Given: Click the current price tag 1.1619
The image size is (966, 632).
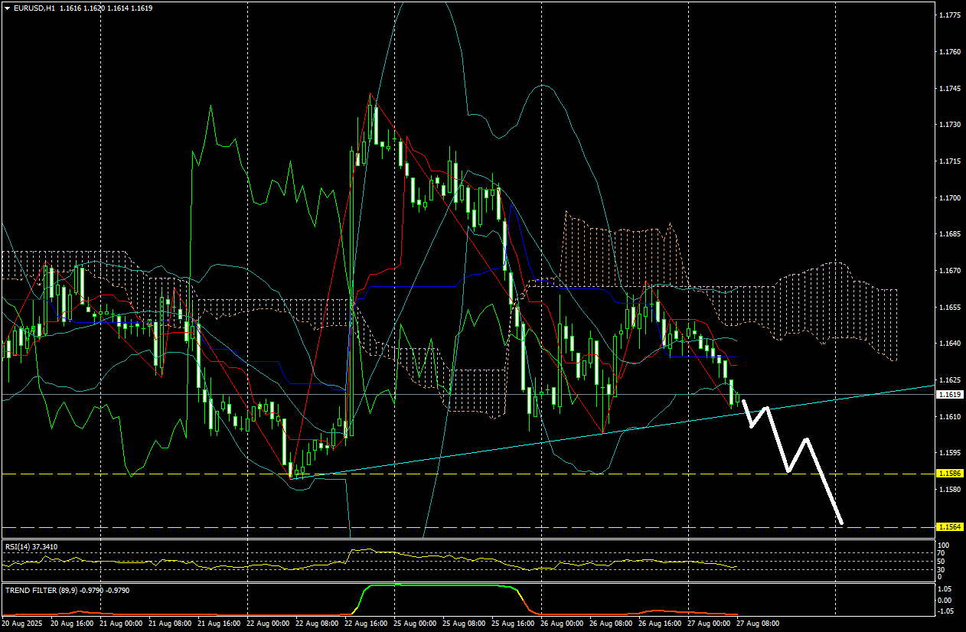Looking at the screenshot, I should (x=949, y=394).
